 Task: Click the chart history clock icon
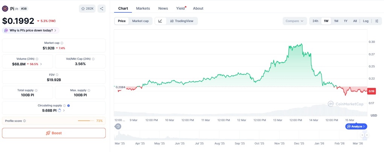click(x=118, y=127)
